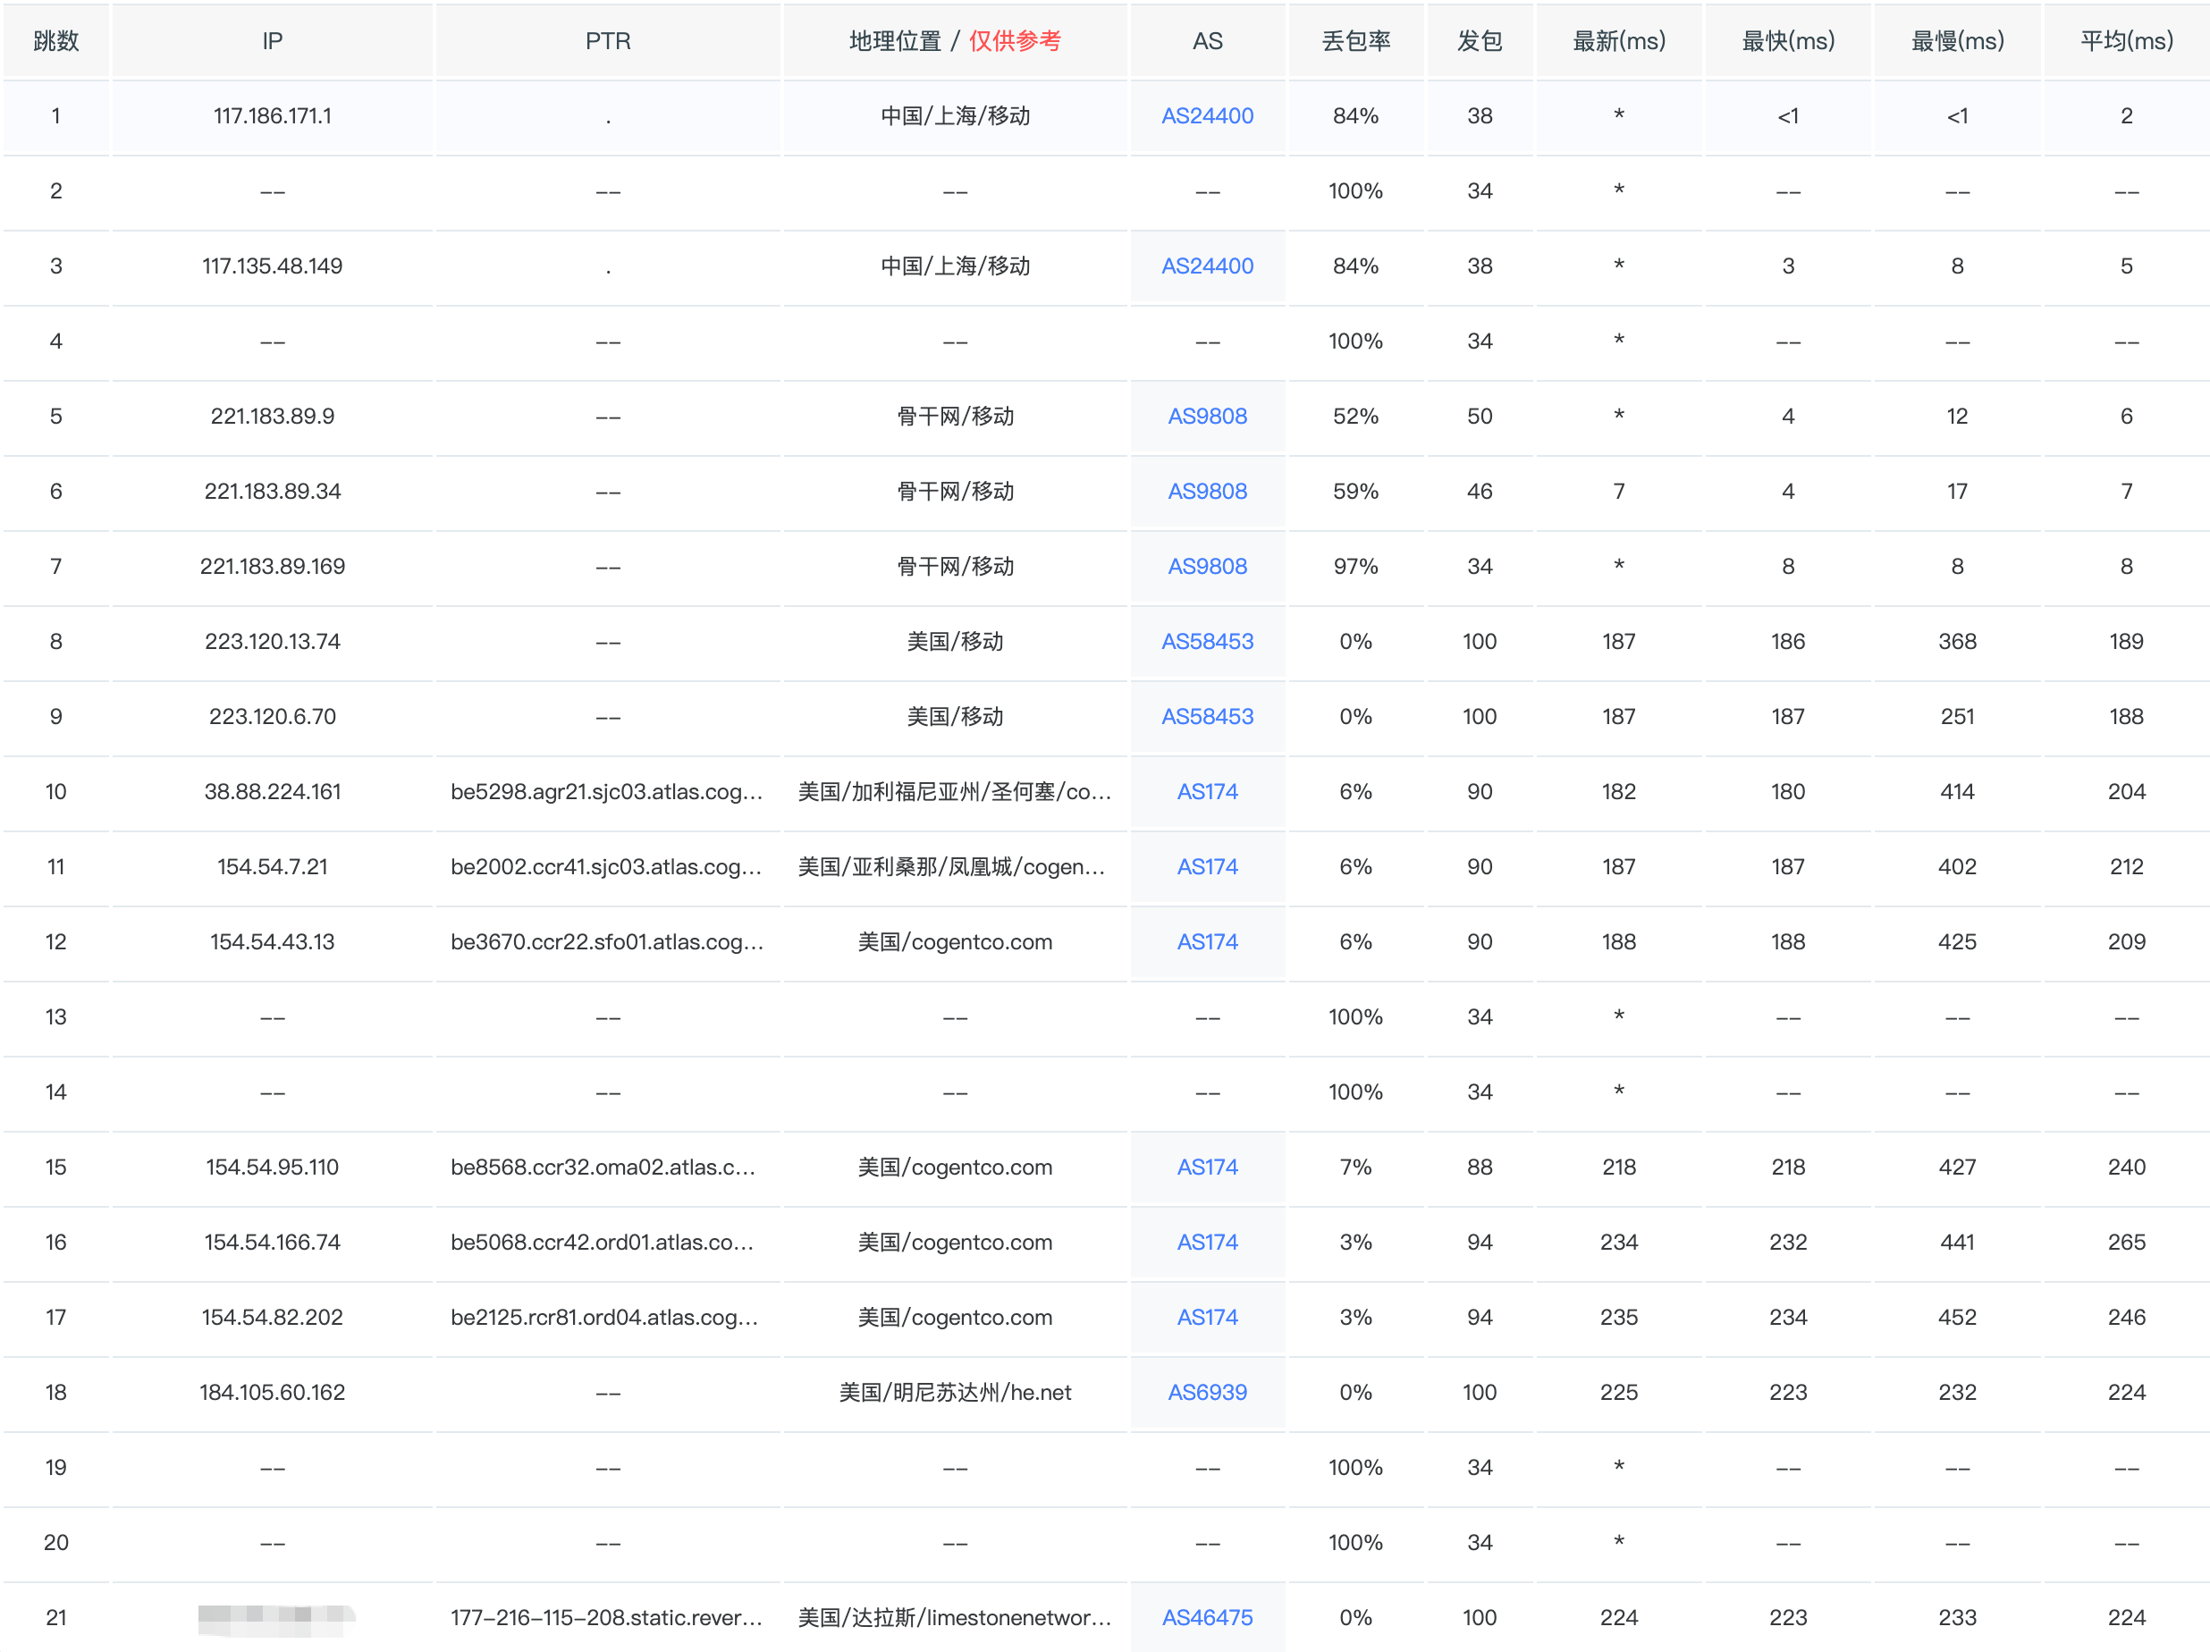Click the 最慢(ms) column header
Screen dimensions: 2210x1652
pos(1956,41)
